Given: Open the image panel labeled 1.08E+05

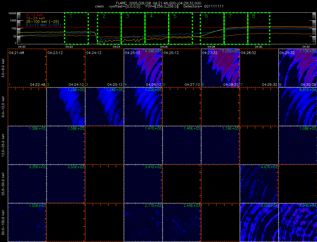Looking at the screenshot, I should coord(298,145).
